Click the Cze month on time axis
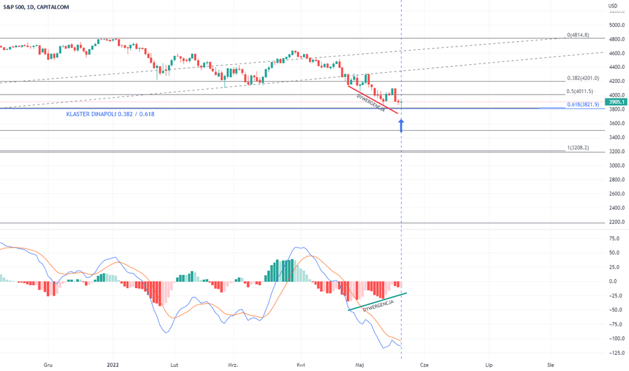 click(x=425, y=365)
